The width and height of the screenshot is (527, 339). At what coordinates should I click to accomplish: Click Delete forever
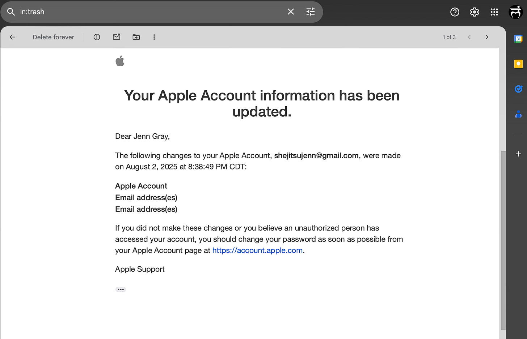(x=54, y=37)
